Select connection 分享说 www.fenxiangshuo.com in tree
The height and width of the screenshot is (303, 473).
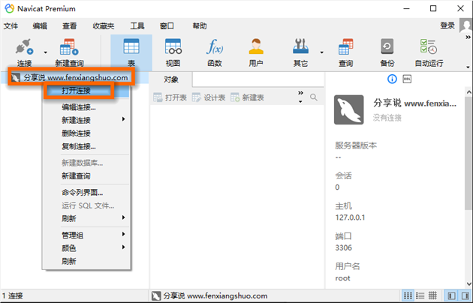coord(74,78)
